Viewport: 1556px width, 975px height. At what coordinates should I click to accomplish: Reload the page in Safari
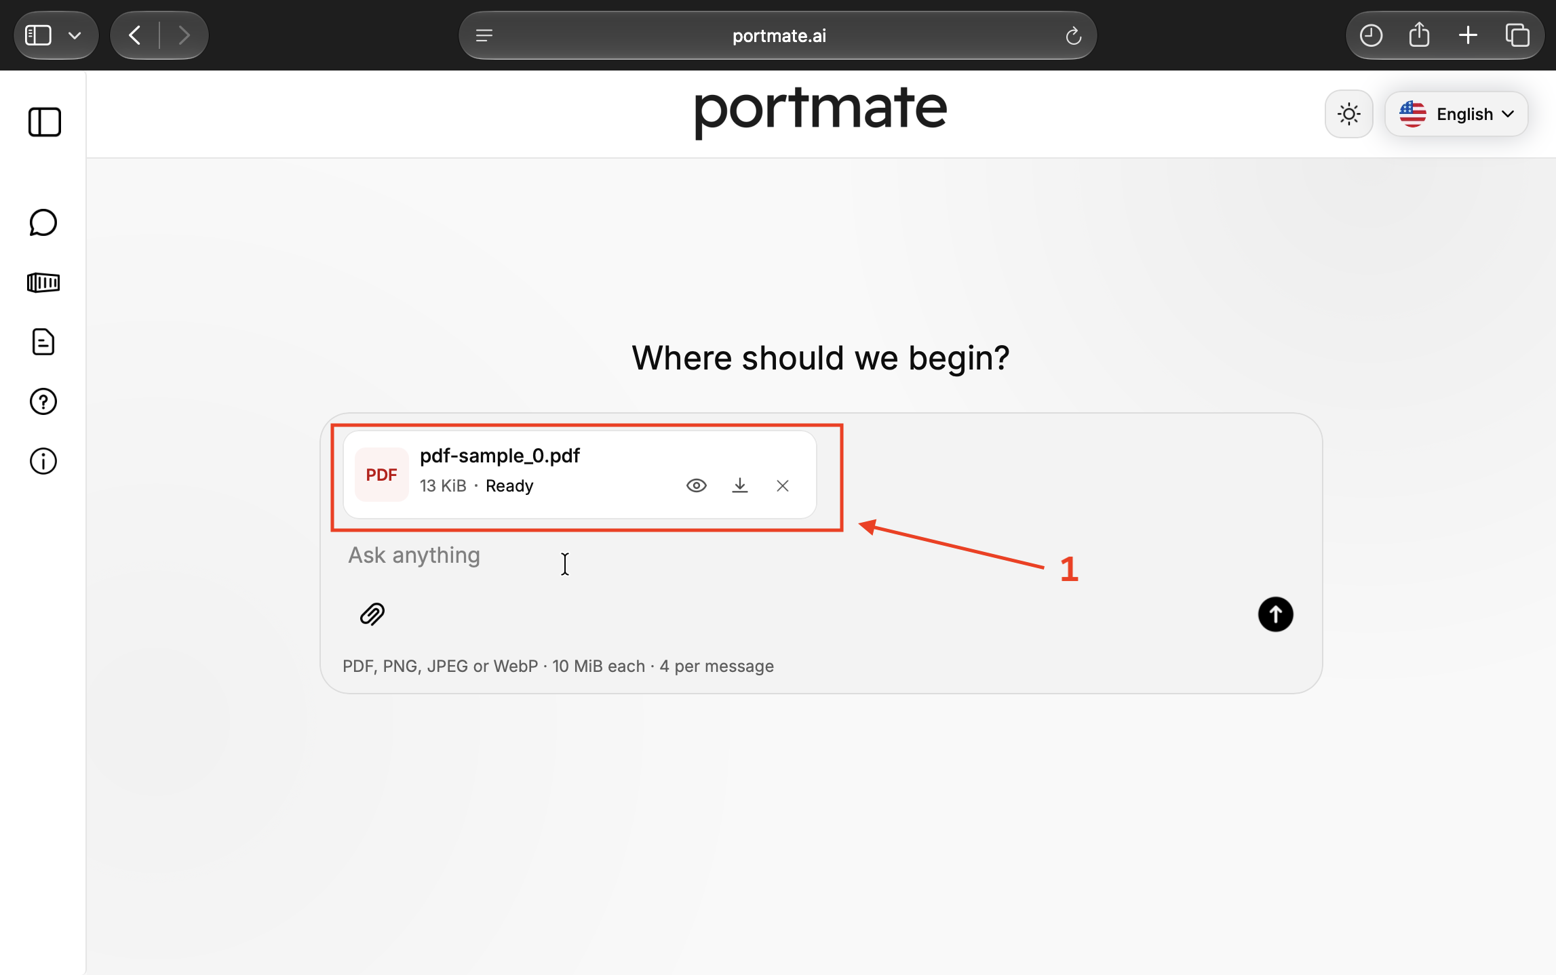(x=1073, y=35)
